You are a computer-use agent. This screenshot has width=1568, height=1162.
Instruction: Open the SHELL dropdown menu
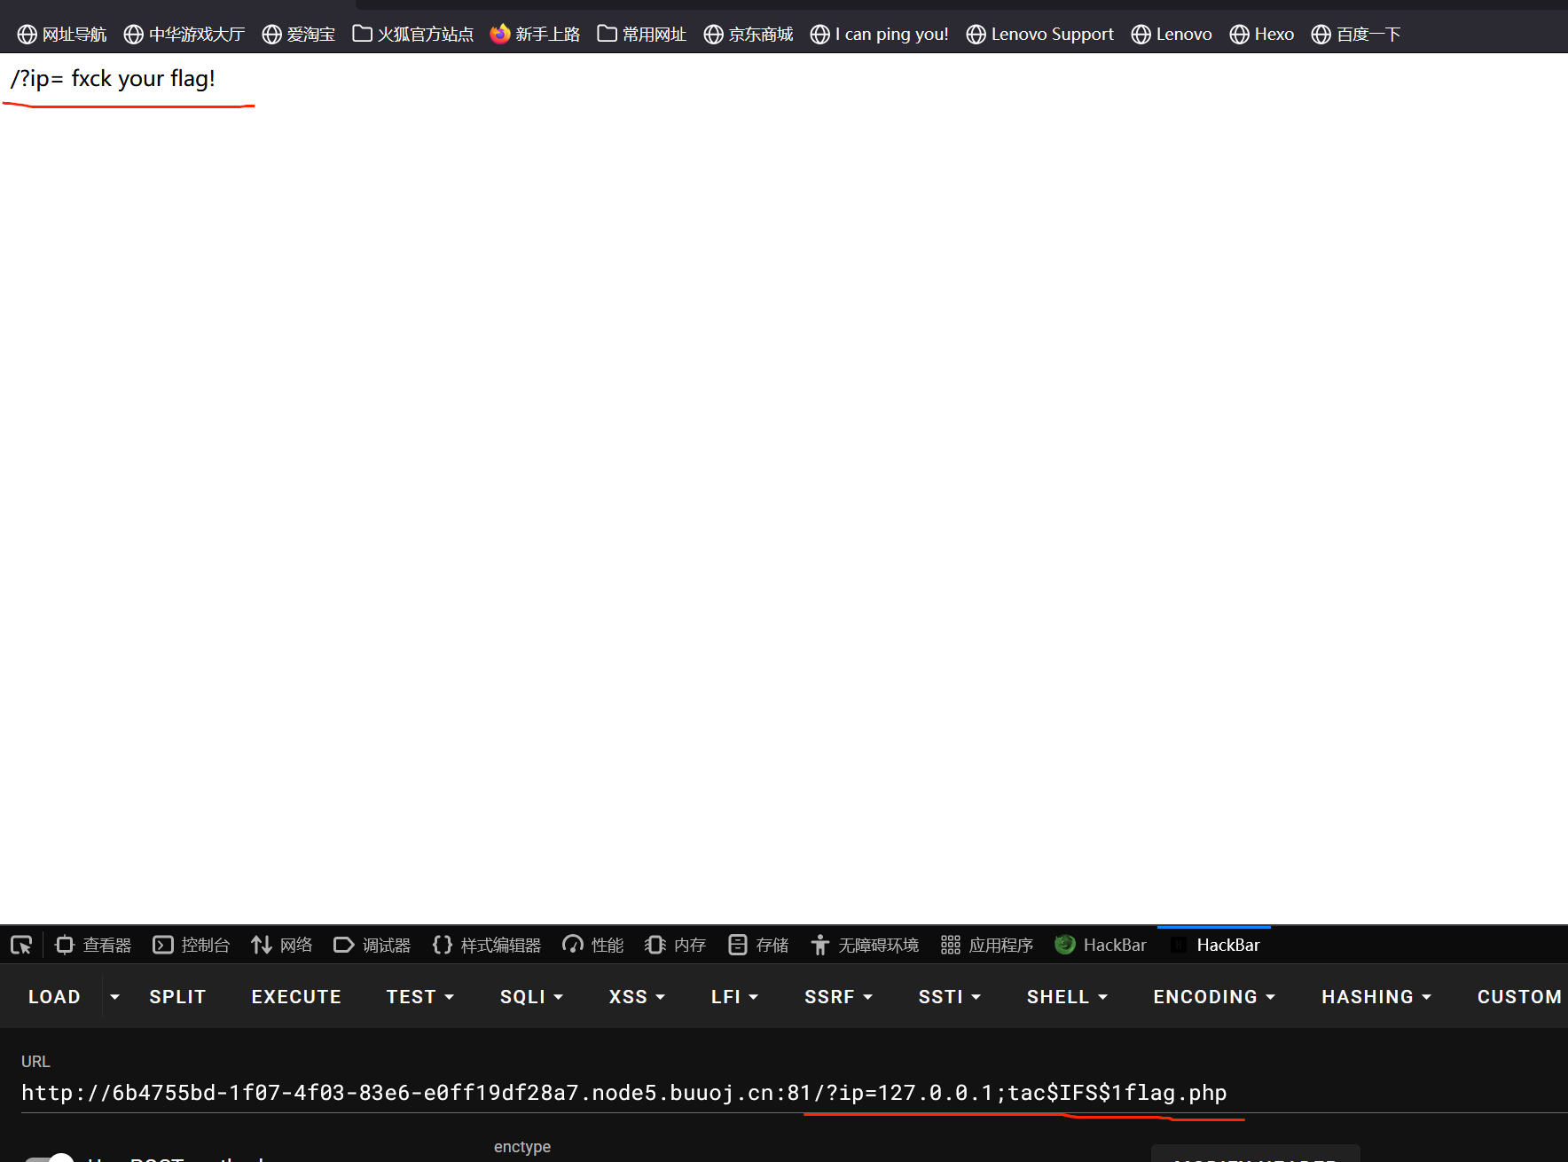[1067, 997]
